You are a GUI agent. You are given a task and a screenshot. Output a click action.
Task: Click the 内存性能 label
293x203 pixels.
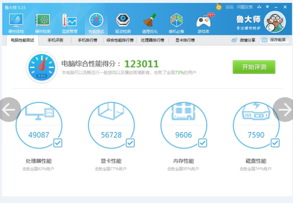click(x=184, y=161)
